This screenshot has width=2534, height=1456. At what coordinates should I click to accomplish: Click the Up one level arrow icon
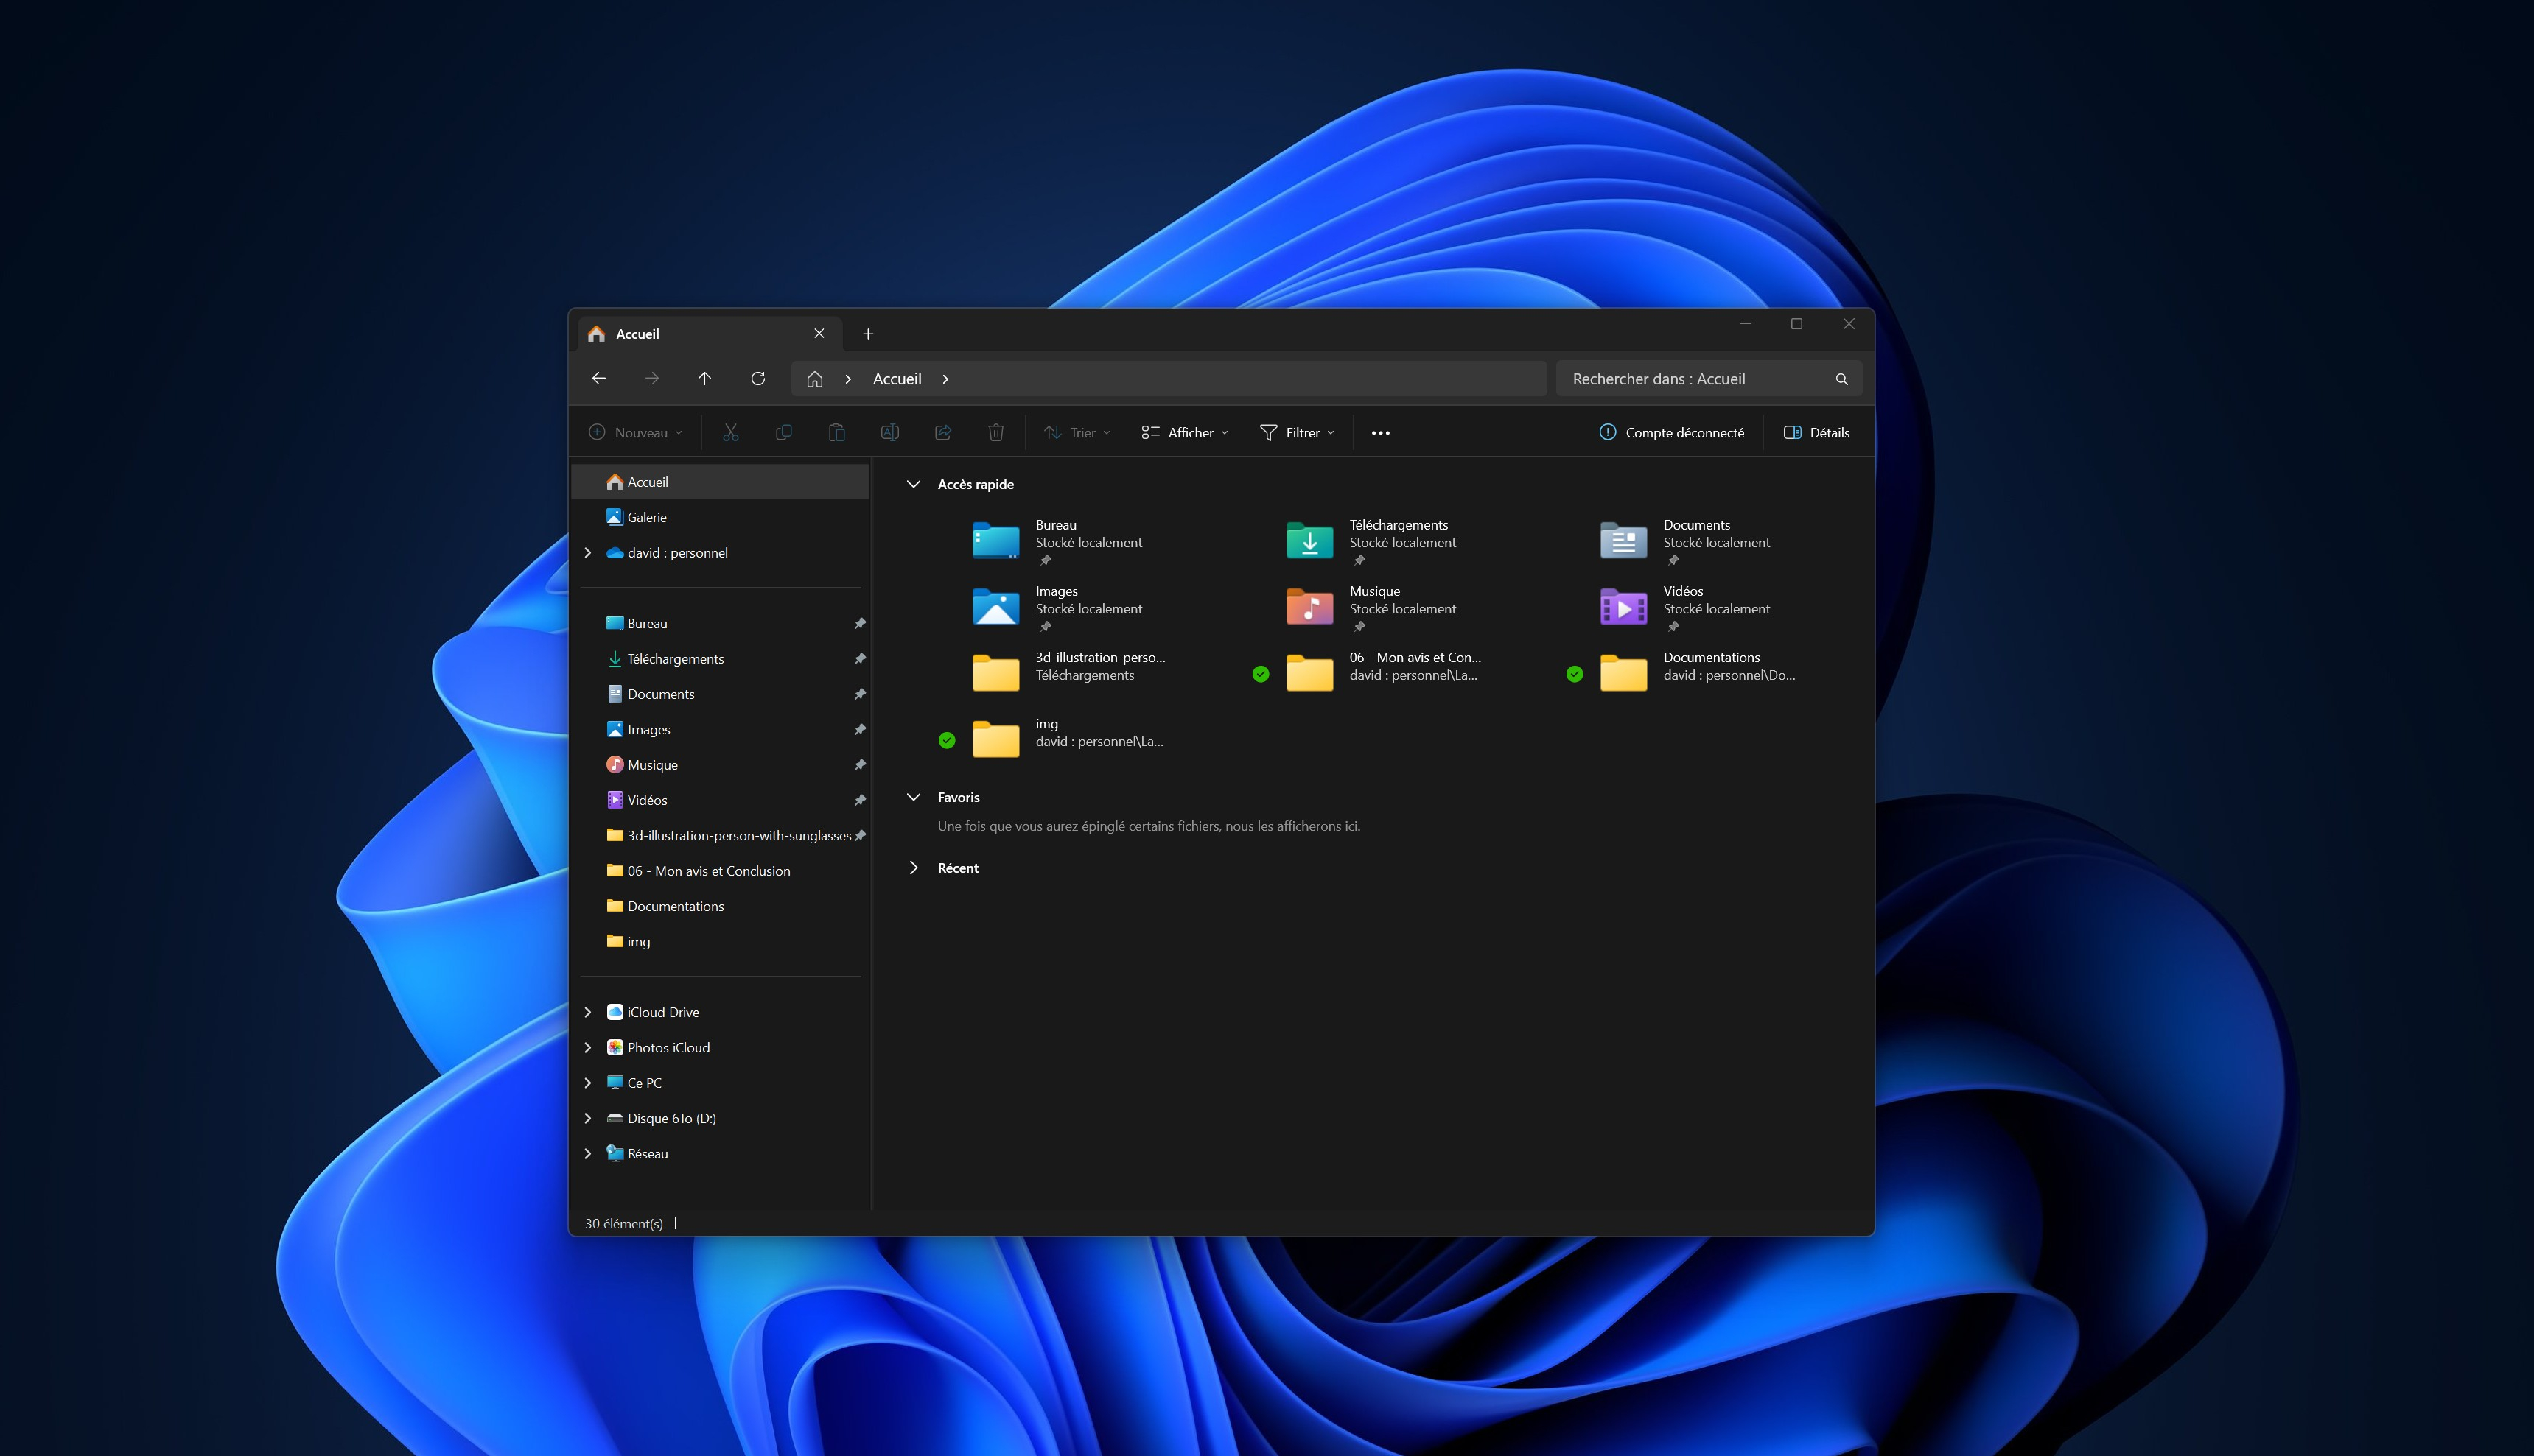tap(704, 378)
